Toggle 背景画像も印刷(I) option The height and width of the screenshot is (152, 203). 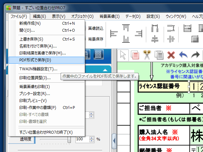click(x=47, y=87)
